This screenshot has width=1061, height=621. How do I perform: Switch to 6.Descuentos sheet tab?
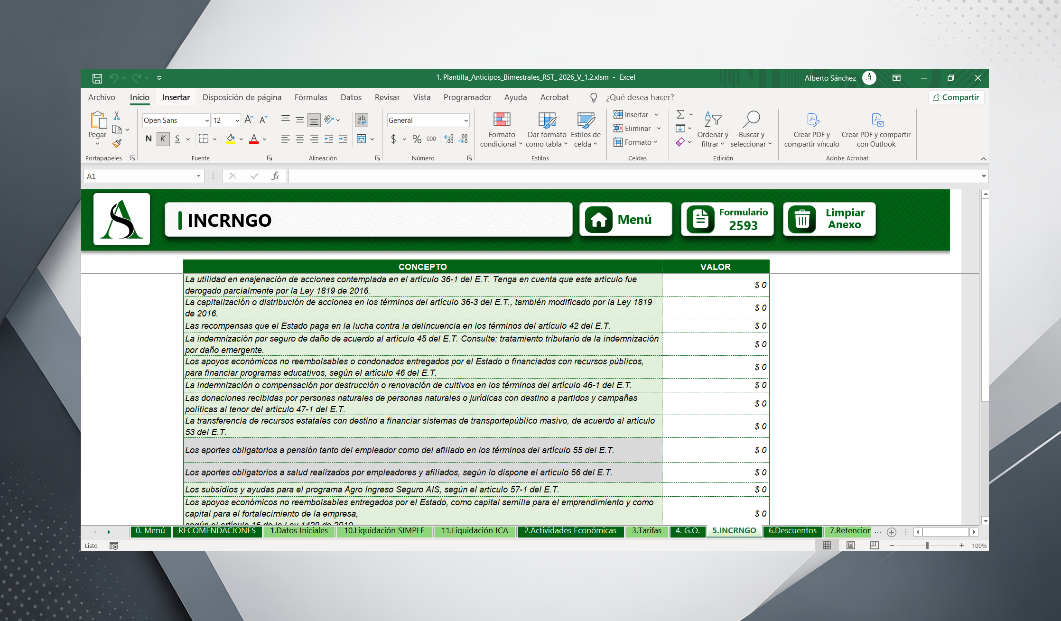click(792, 530)
